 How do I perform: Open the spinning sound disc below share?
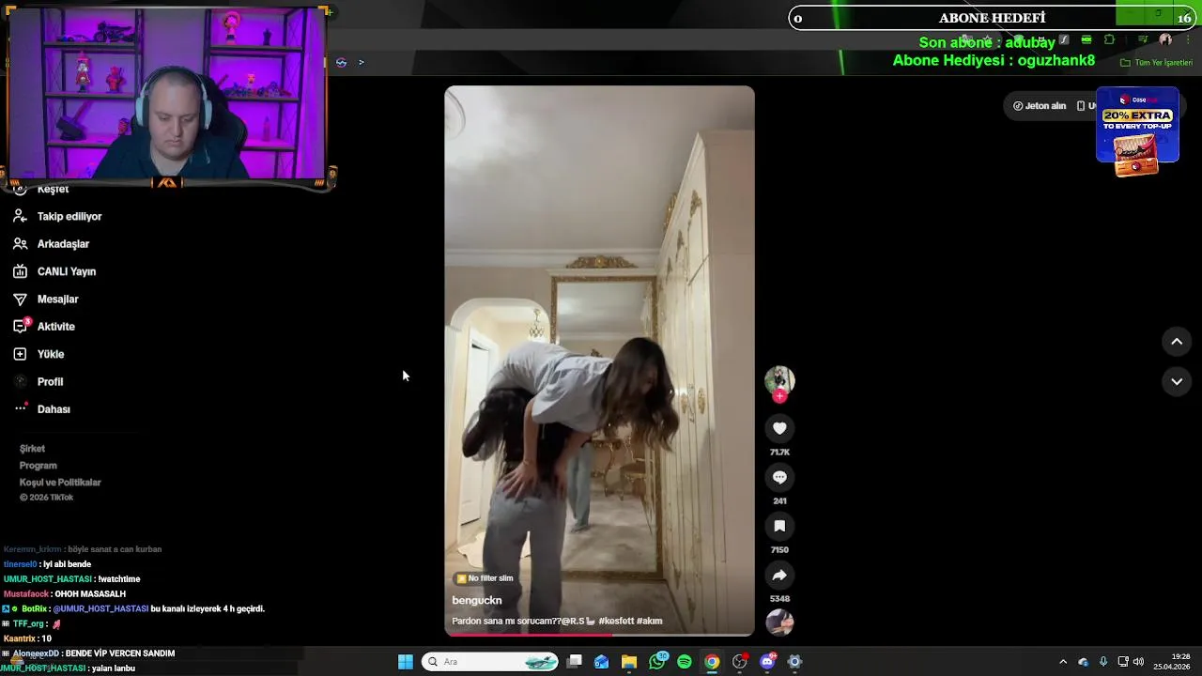coord(779,622)
